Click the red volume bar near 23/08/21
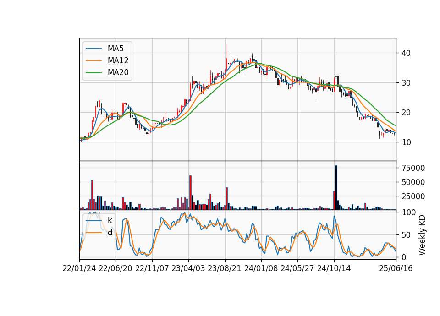Image resolution: width=440 pixels, height=316 pixels. tap(227, 198)
